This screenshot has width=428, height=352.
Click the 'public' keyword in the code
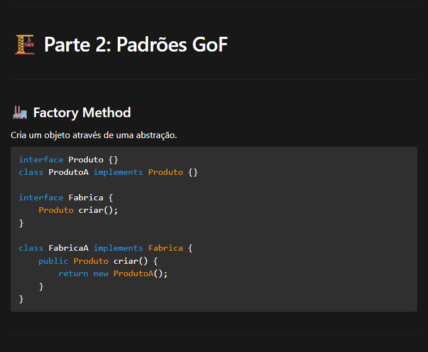coord(53,261)
